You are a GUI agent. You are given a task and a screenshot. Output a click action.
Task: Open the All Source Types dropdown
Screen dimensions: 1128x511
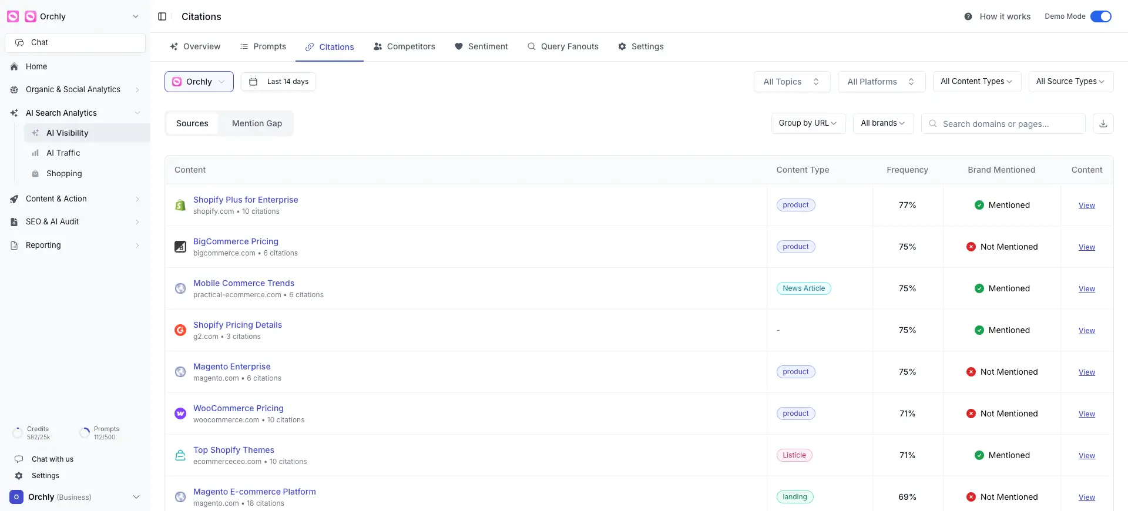(1071, 82)
